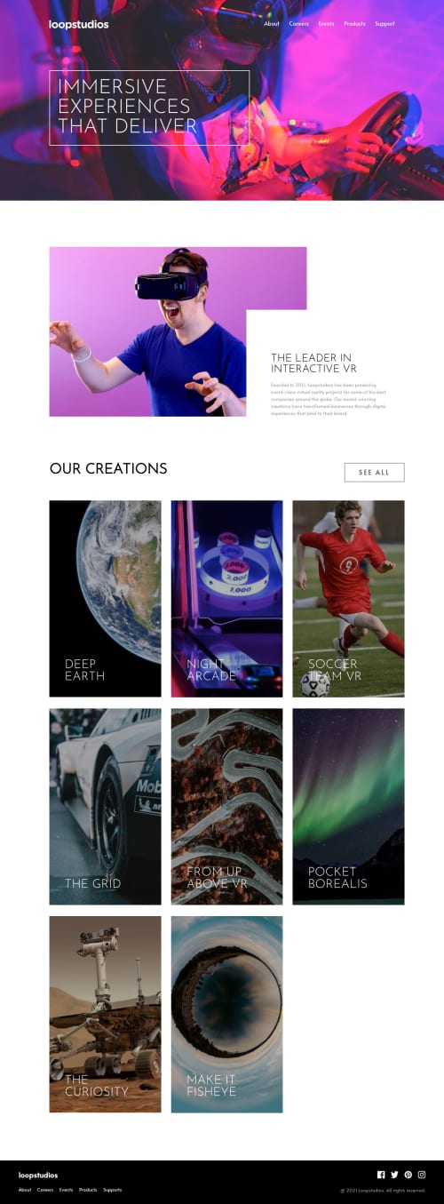
Task: Open the Twitter icon in footer
Action: pyautogui.click(x=395, y=1175)
